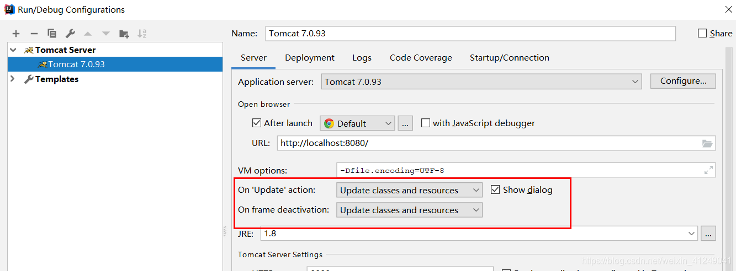736x271 pixels.
Task: Copy the selected configuration
Action: 52,34
